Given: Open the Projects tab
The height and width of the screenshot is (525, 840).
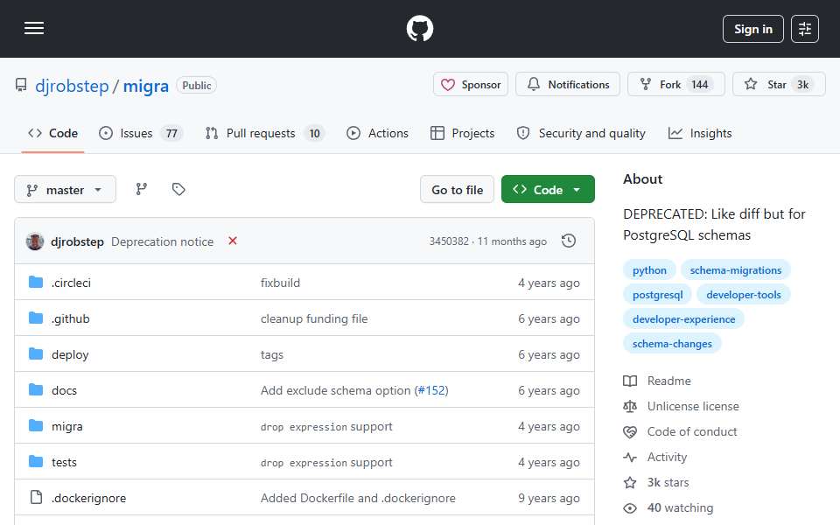Looking at the screenshot, I should [462, 133].
